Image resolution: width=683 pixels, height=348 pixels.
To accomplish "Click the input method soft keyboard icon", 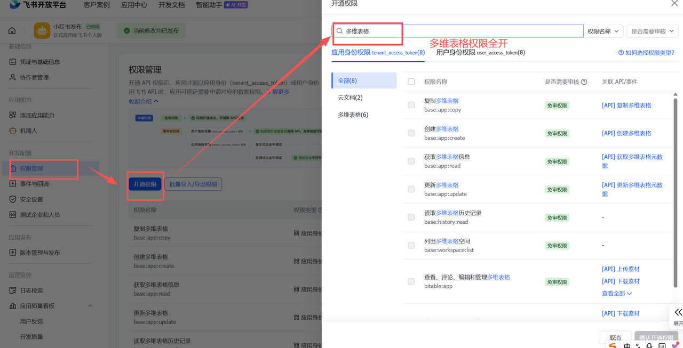I will (662, 346).
